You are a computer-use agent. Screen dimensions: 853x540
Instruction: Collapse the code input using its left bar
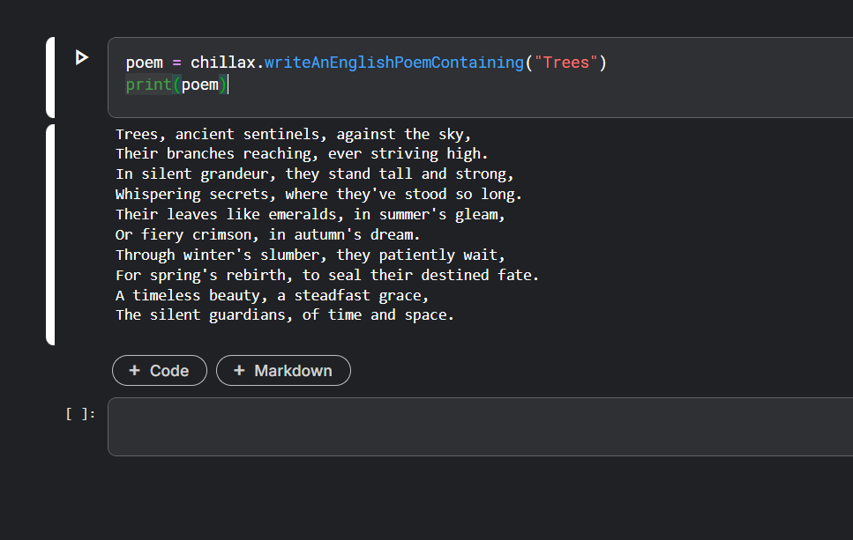point(50,78)
